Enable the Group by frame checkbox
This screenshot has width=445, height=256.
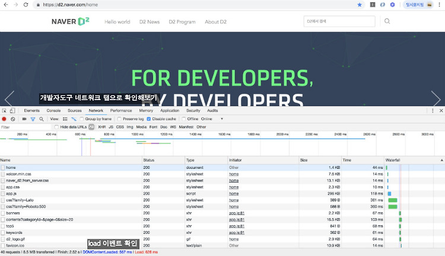pos(82,119)
